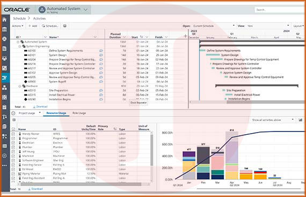This screenshot has width=306, height=197.
Task: Open the Actions dropdown menu
Action: click(x=18, y=26)
